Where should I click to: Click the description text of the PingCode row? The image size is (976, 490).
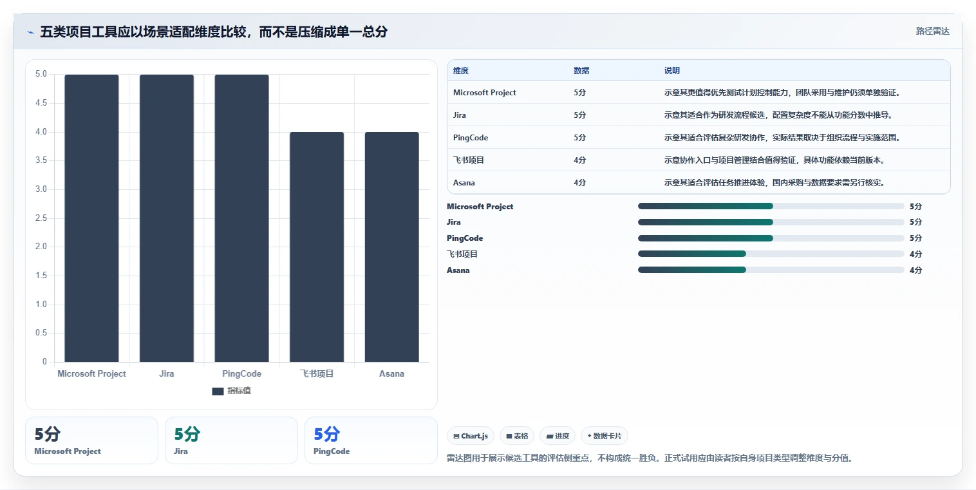(782, 138)
